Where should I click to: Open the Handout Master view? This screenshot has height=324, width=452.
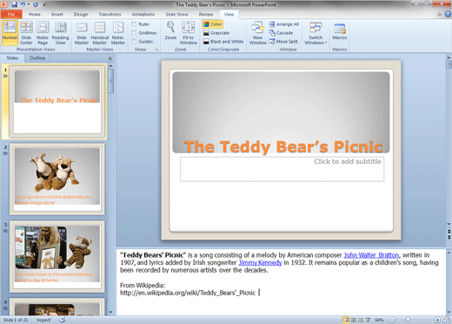100,32
